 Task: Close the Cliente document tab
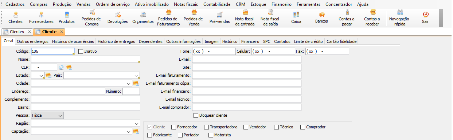point(62,32)
